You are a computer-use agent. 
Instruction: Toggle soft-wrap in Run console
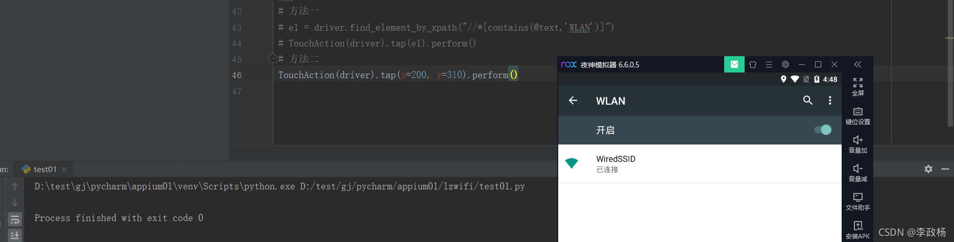15,220
